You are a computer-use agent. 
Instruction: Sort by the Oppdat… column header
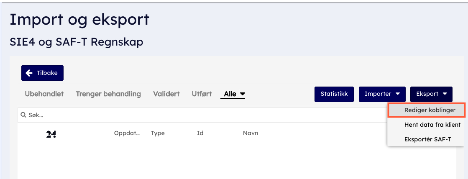(x=127, y=133)
